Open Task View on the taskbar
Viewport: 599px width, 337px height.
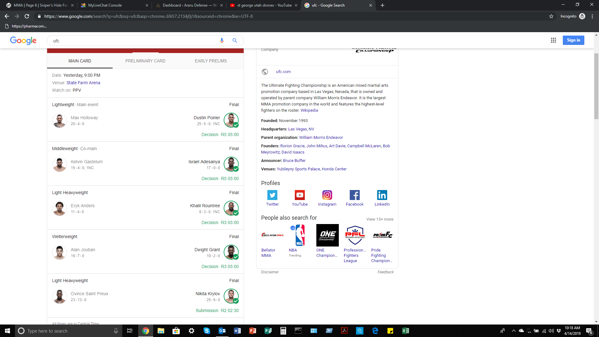[x=130, y=331]
